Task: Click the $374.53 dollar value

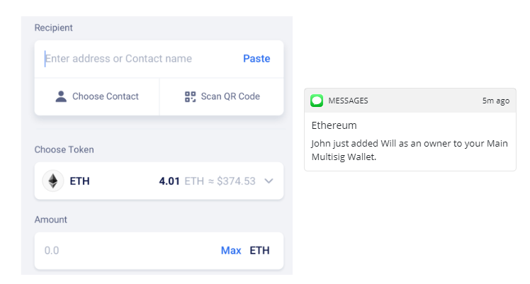Action: click(239, 181)
